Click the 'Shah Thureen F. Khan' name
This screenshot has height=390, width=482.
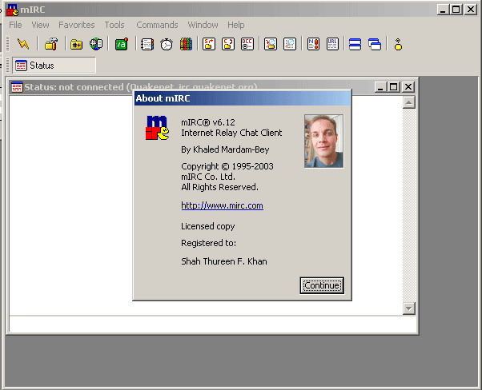coord(224,261)
